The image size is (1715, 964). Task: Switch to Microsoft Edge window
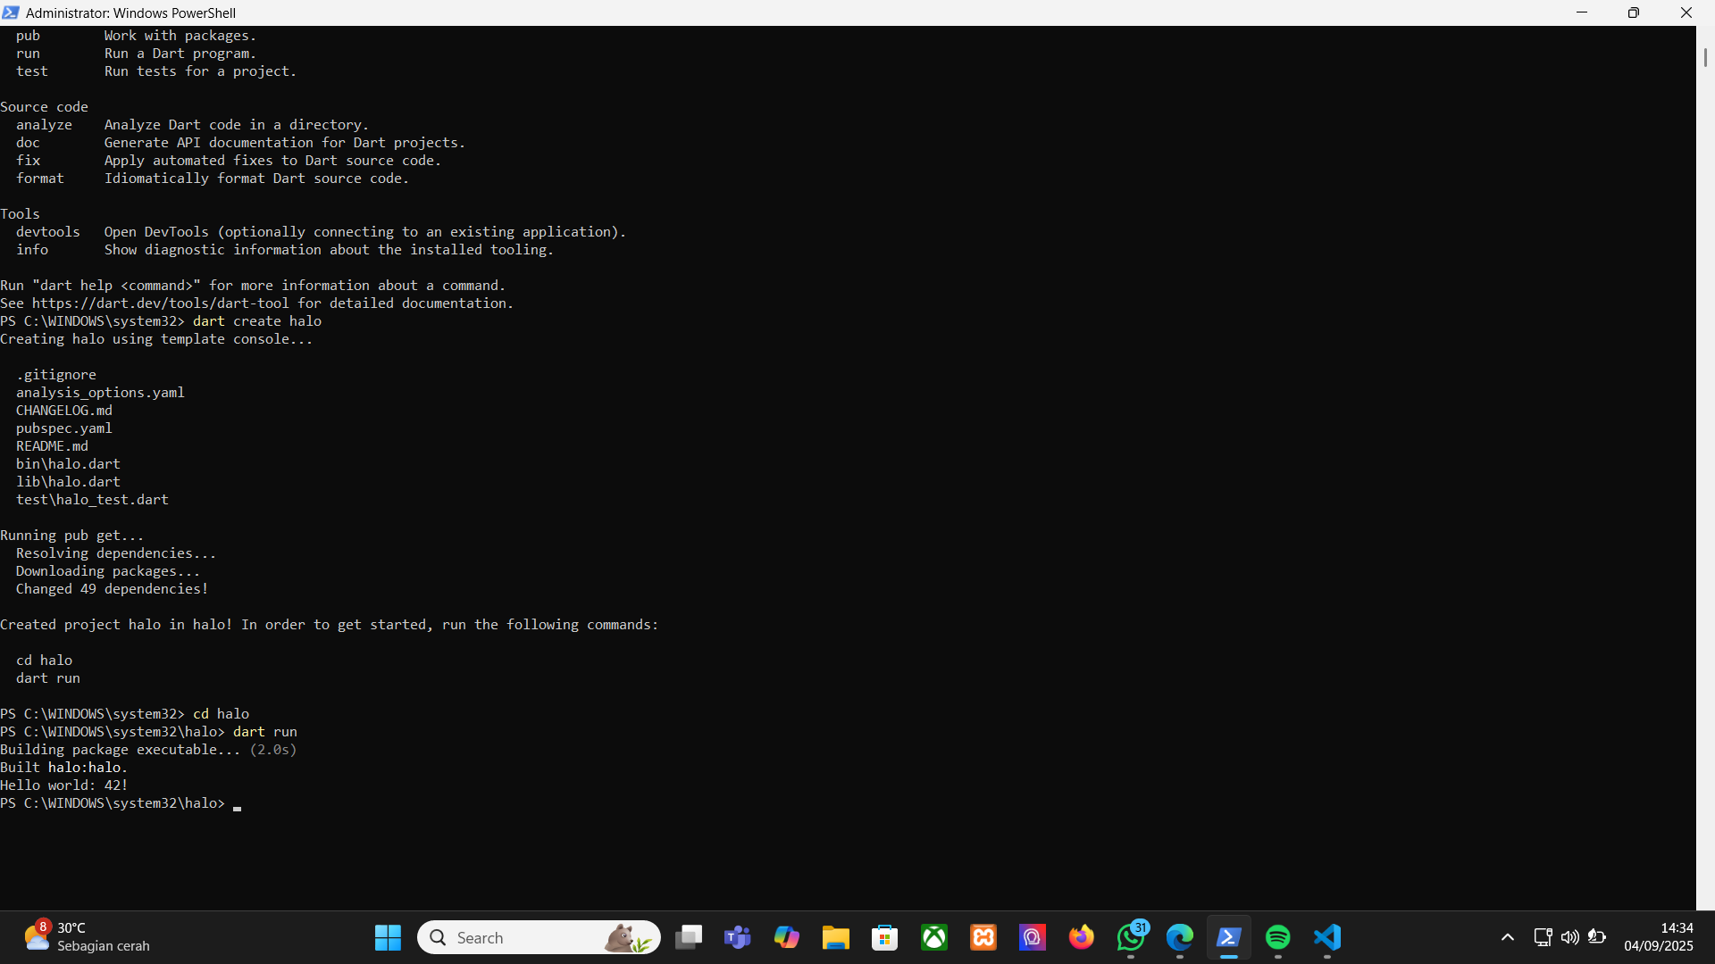pos(1180,937)
